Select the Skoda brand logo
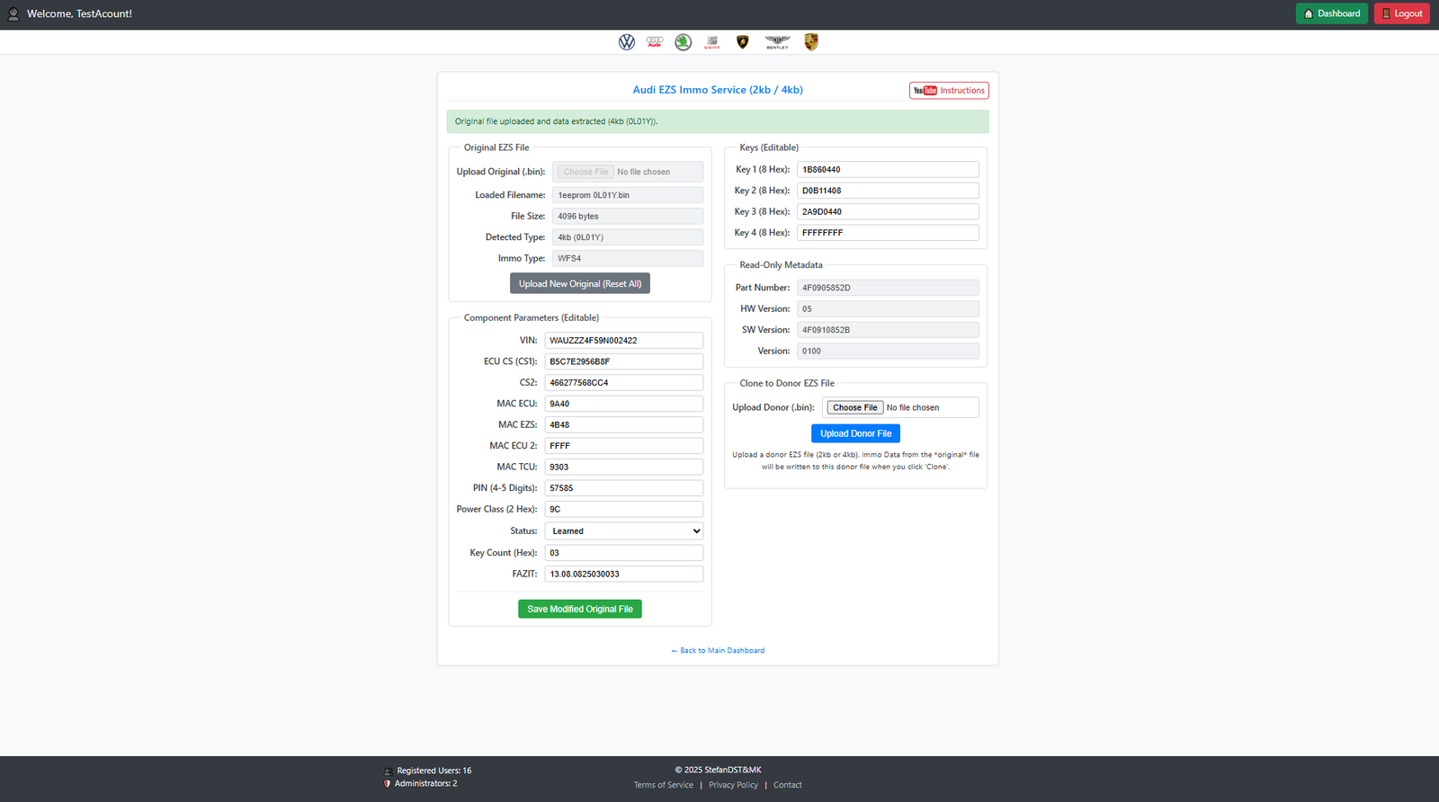The image size is (1439, 802). coord(684,42)
